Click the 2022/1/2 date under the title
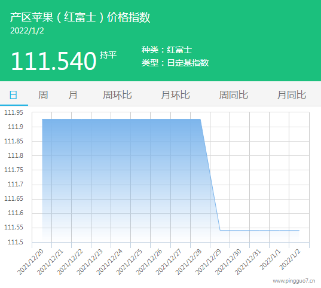This screenshot has height=288, width=321. 27,31
